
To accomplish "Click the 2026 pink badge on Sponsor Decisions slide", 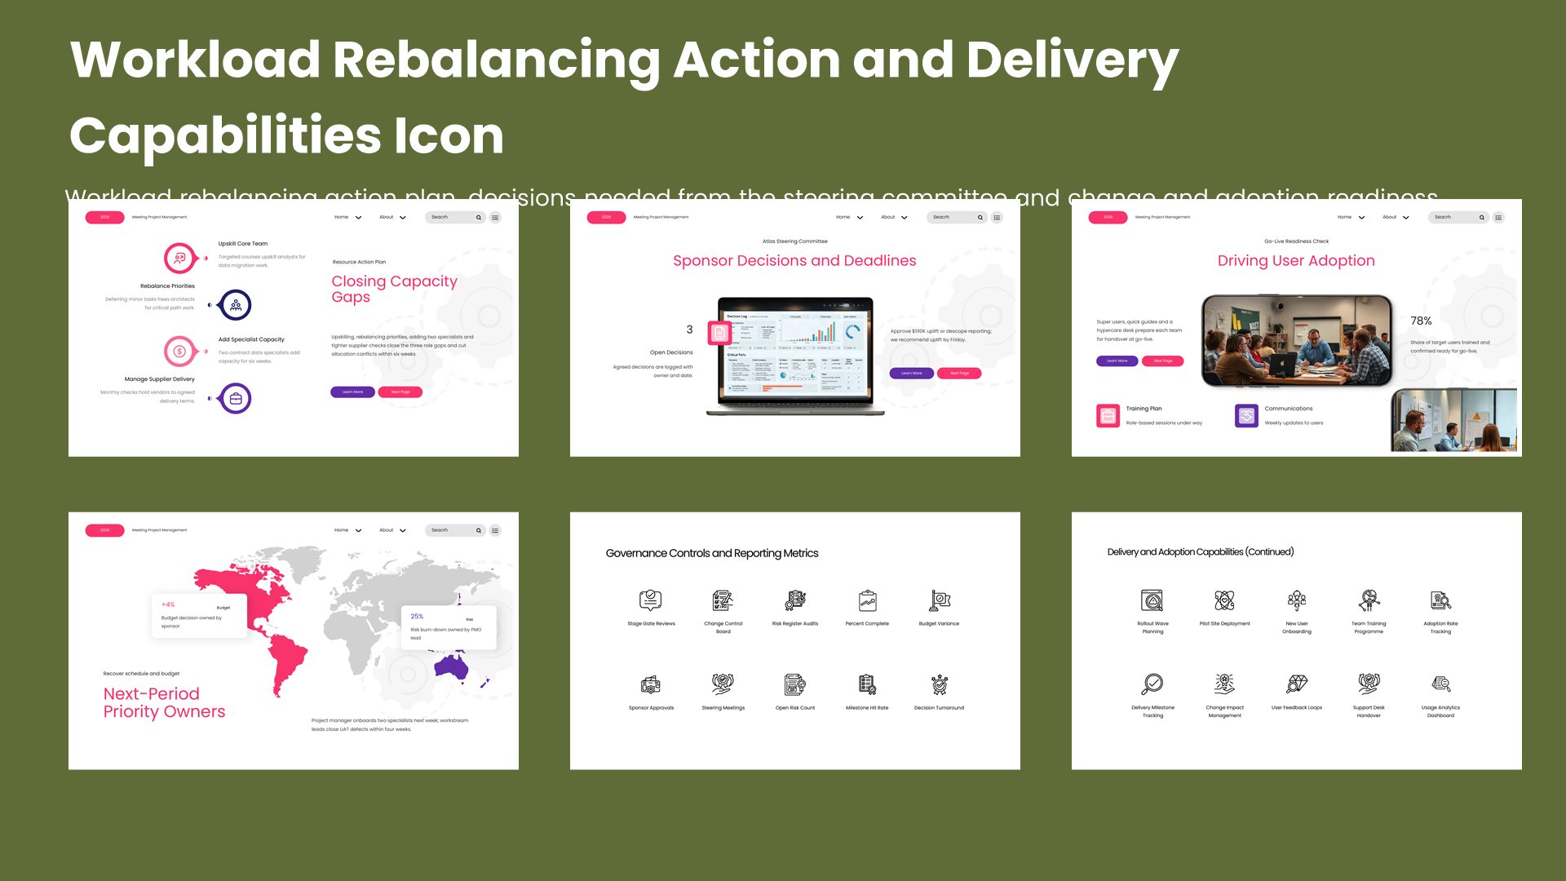I will [606, 217].
